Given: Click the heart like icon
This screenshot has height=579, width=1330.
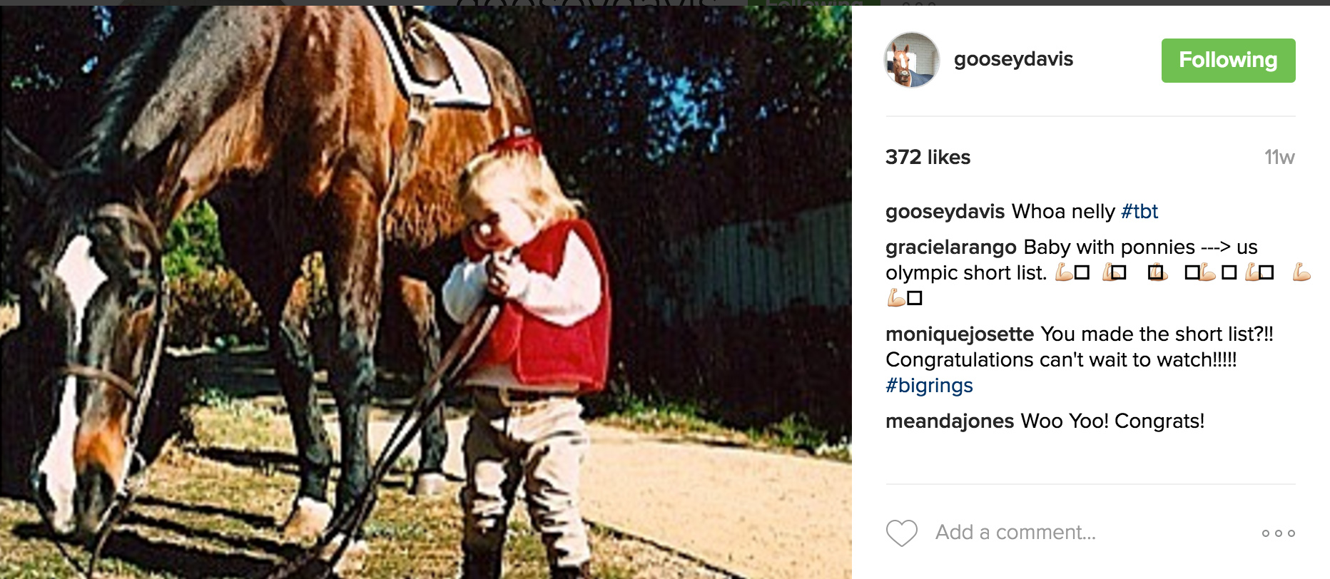Looking at the screenshot, I should [x=901, y=533].
